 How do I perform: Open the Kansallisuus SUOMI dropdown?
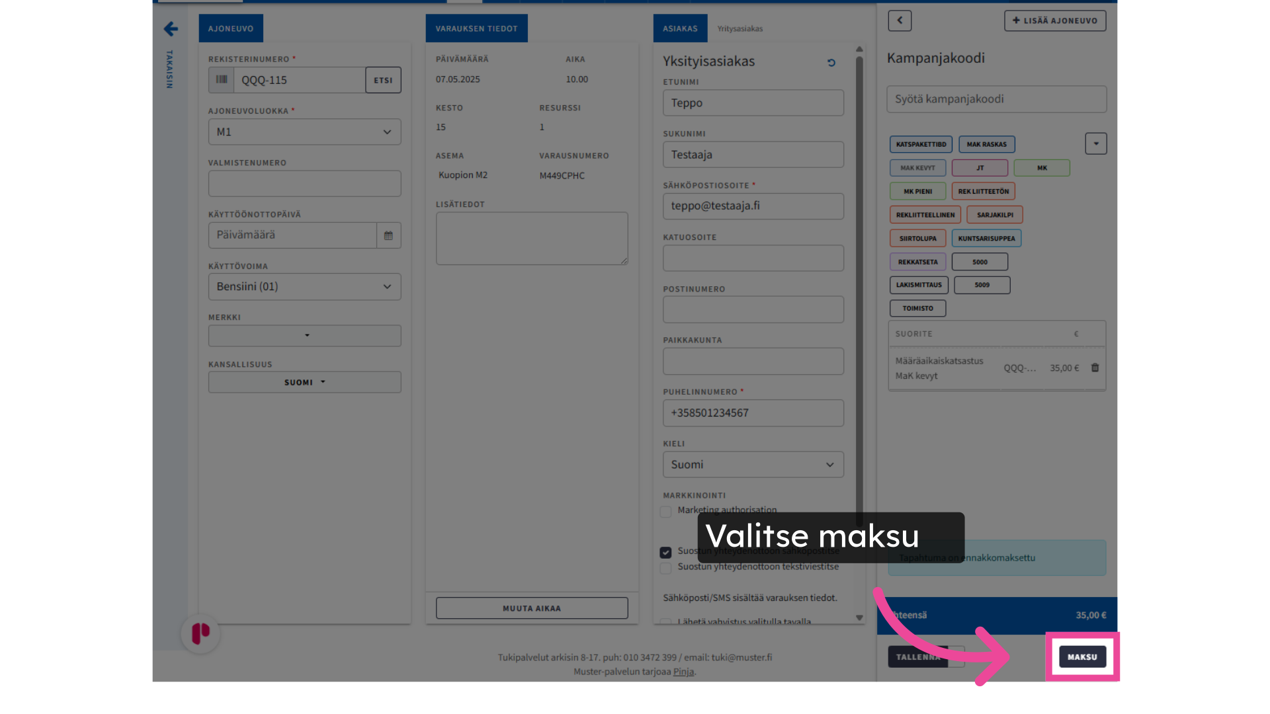(304, 382)
